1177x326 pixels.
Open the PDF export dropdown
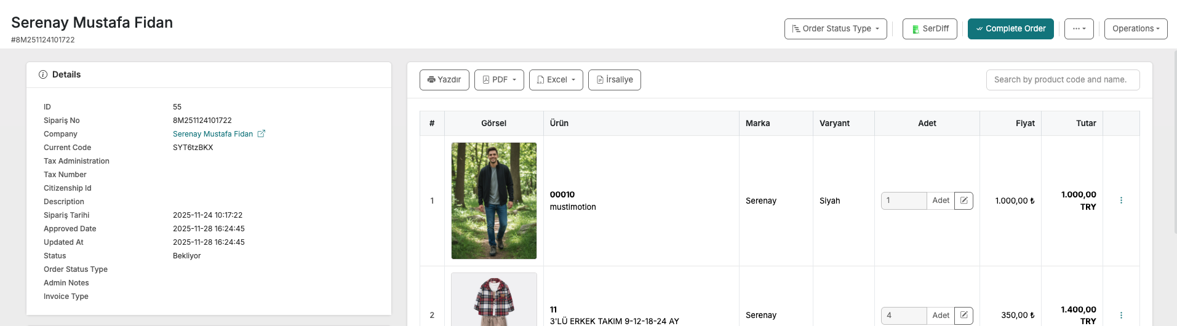click(x=499, y=80)
